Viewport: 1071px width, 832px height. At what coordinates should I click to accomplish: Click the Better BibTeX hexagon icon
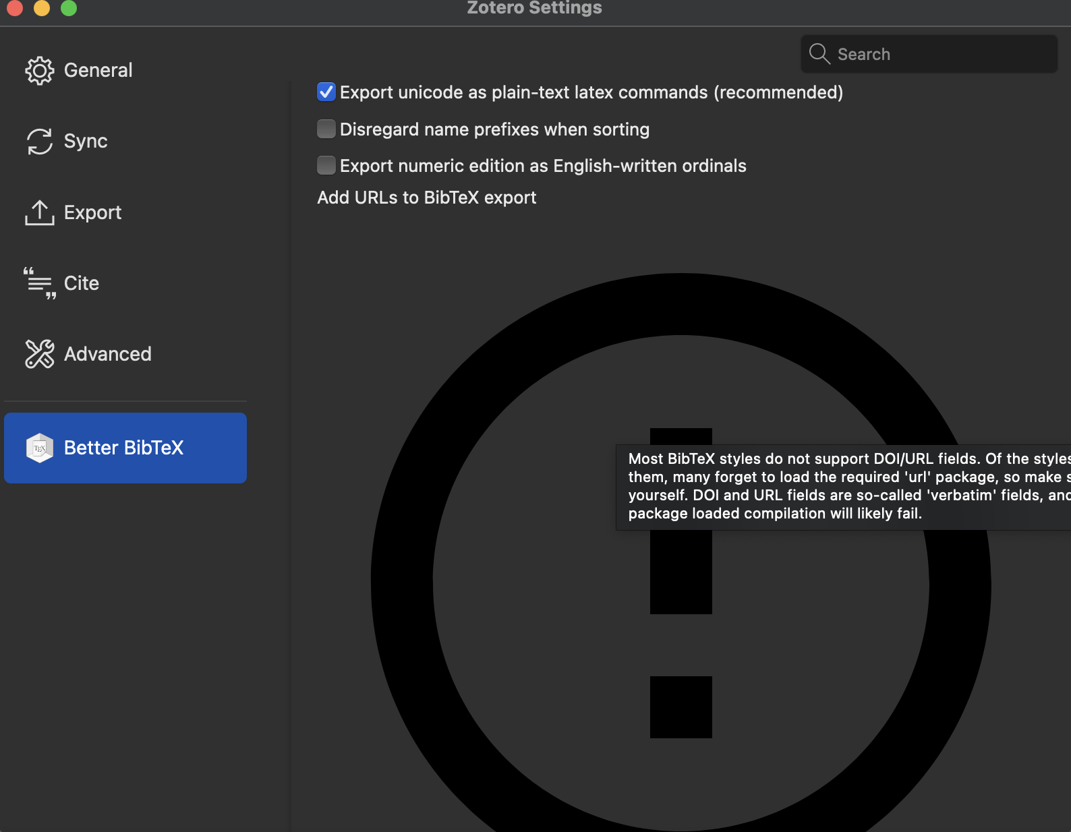40,448
